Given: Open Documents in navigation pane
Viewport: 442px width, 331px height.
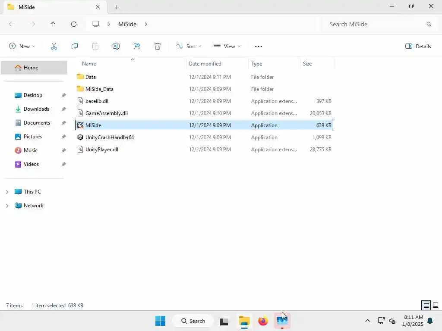Looking at the screenshot, I should point(37,123).
